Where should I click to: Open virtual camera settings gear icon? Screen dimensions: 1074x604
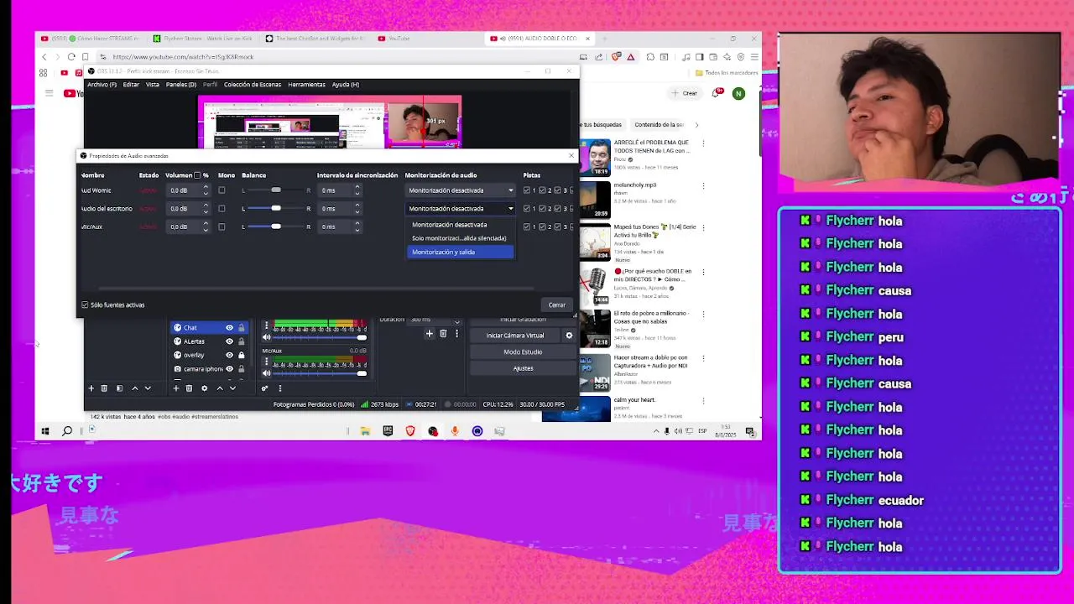pos(569,336)
